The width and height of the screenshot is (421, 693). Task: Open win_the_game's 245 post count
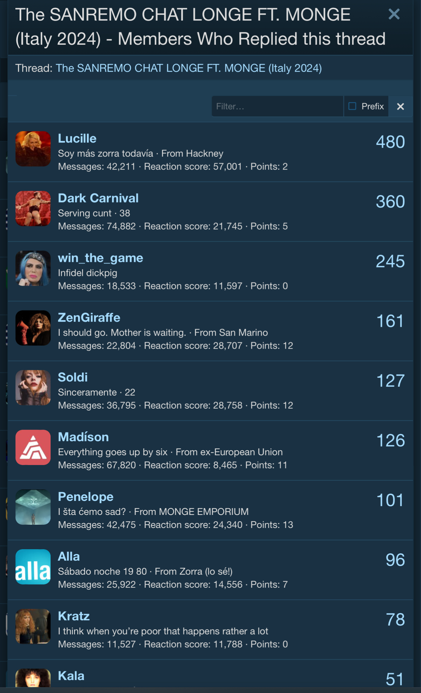click(390, 261)
